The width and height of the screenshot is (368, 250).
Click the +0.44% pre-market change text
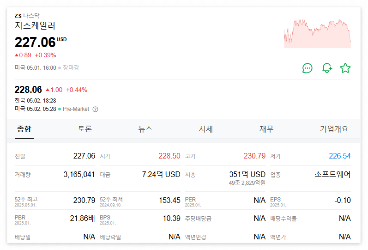pyautogui.click(x=77, y=90)
